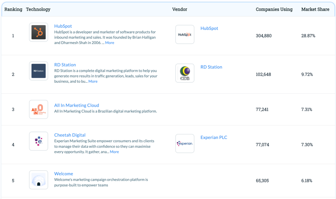Select the 77,241 companies value
This screenshot has width=336, height=199.
262,110
